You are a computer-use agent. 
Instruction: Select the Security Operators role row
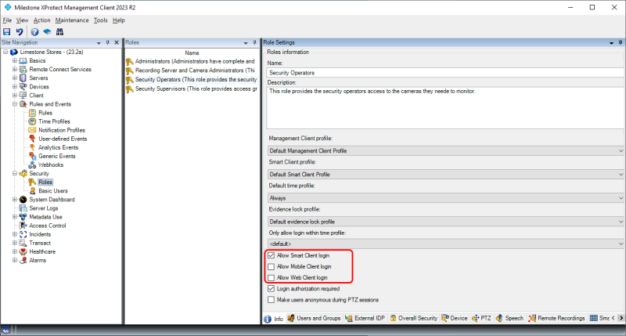pos(192,80)
